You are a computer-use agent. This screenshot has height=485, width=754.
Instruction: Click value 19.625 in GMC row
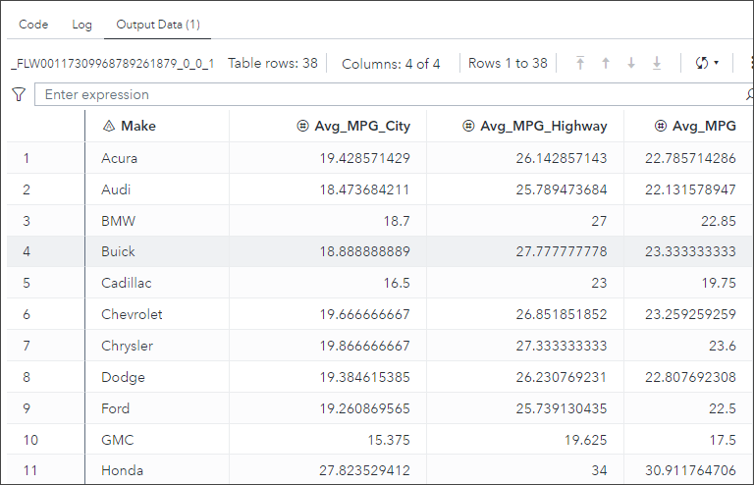coord(585,440)
